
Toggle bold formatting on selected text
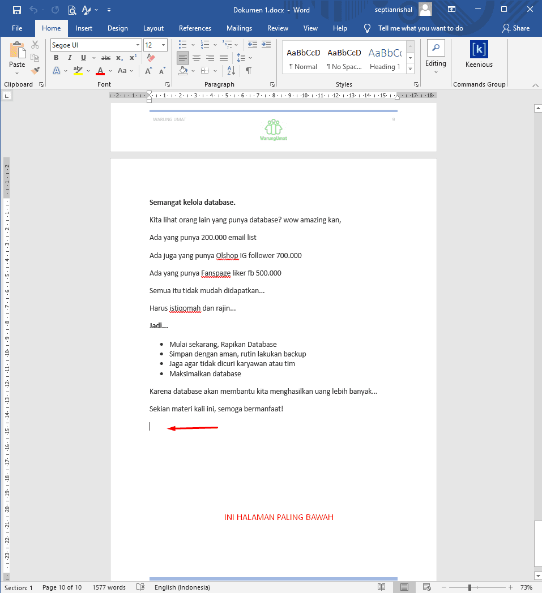coord(56,57)
